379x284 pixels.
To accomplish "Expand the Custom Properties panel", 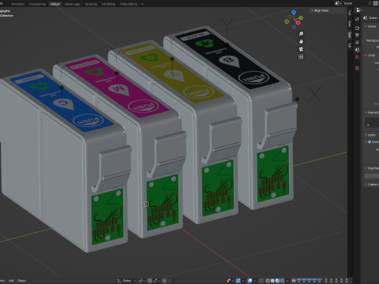I will [x=371, y=184].
